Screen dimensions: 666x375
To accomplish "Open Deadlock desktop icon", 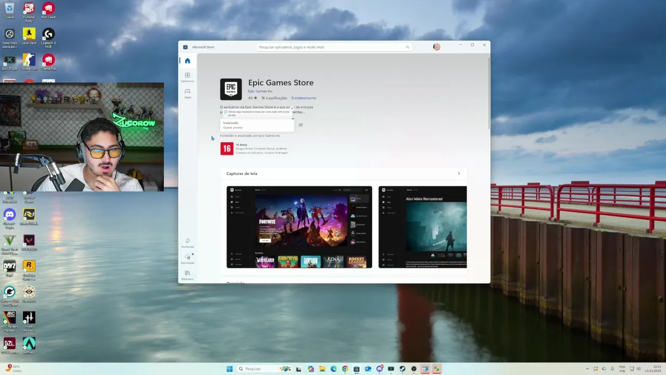I will (29, 294).
